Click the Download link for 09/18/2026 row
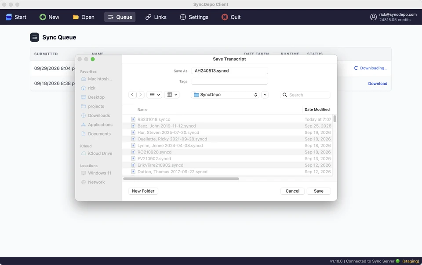This screenshot has width=422, height=265. (378, 83)
